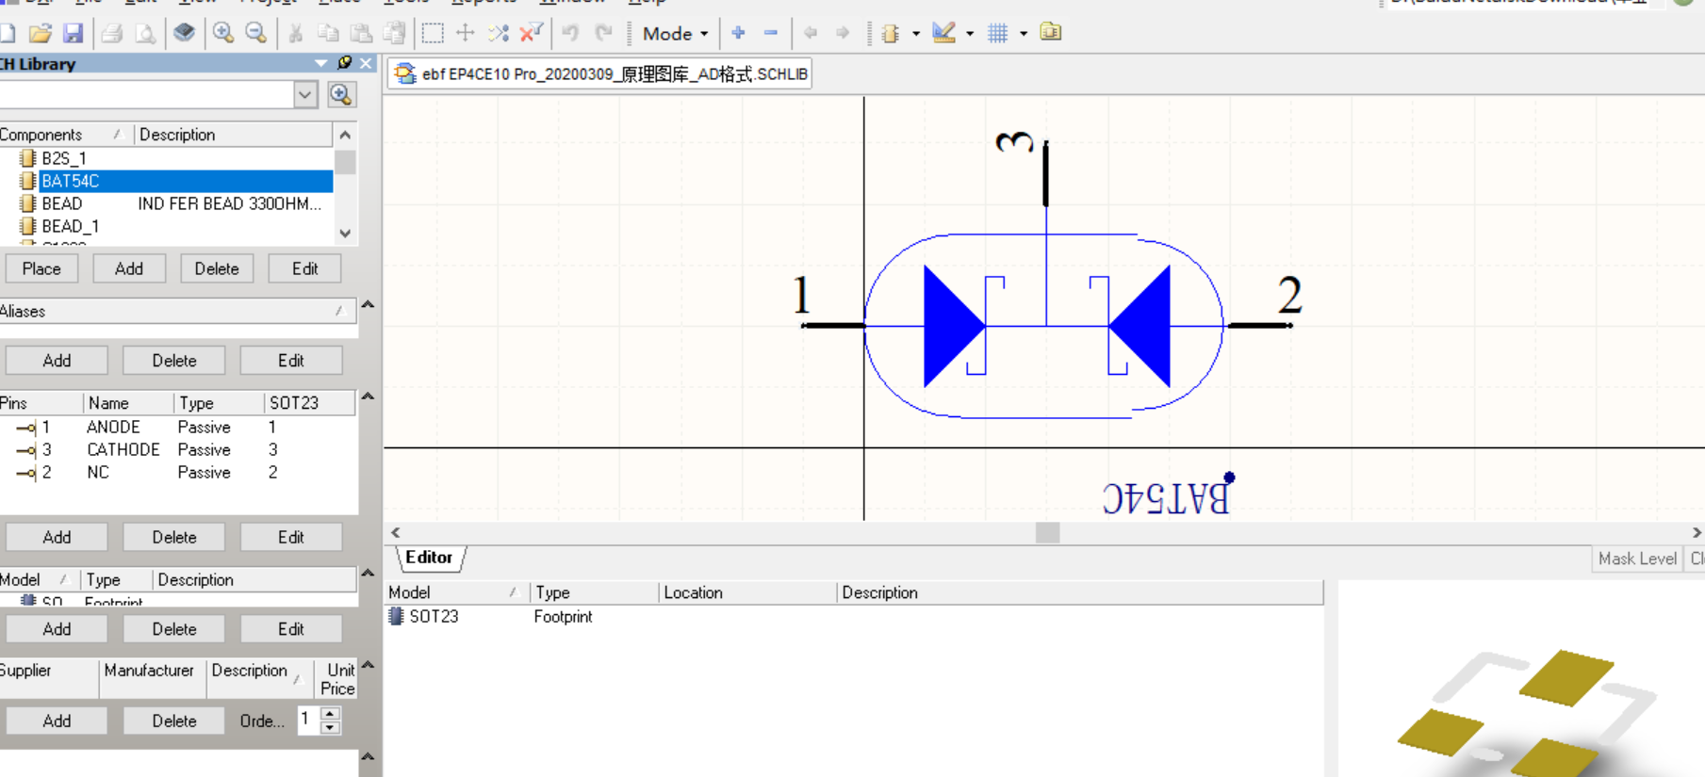Open the Devices View stacked-layers icon
This screenshot has height=777, width=1705.
[x=184, y=33]
